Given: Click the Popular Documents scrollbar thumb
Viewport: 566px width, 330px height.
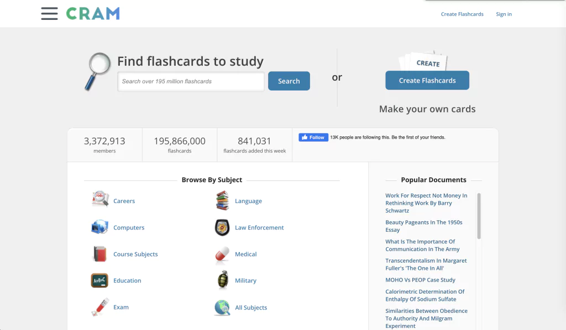Looking at the screenshot, I should pos(479,216).
